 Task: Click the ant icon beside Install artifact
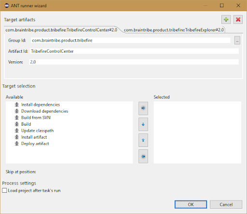[17, 137]
